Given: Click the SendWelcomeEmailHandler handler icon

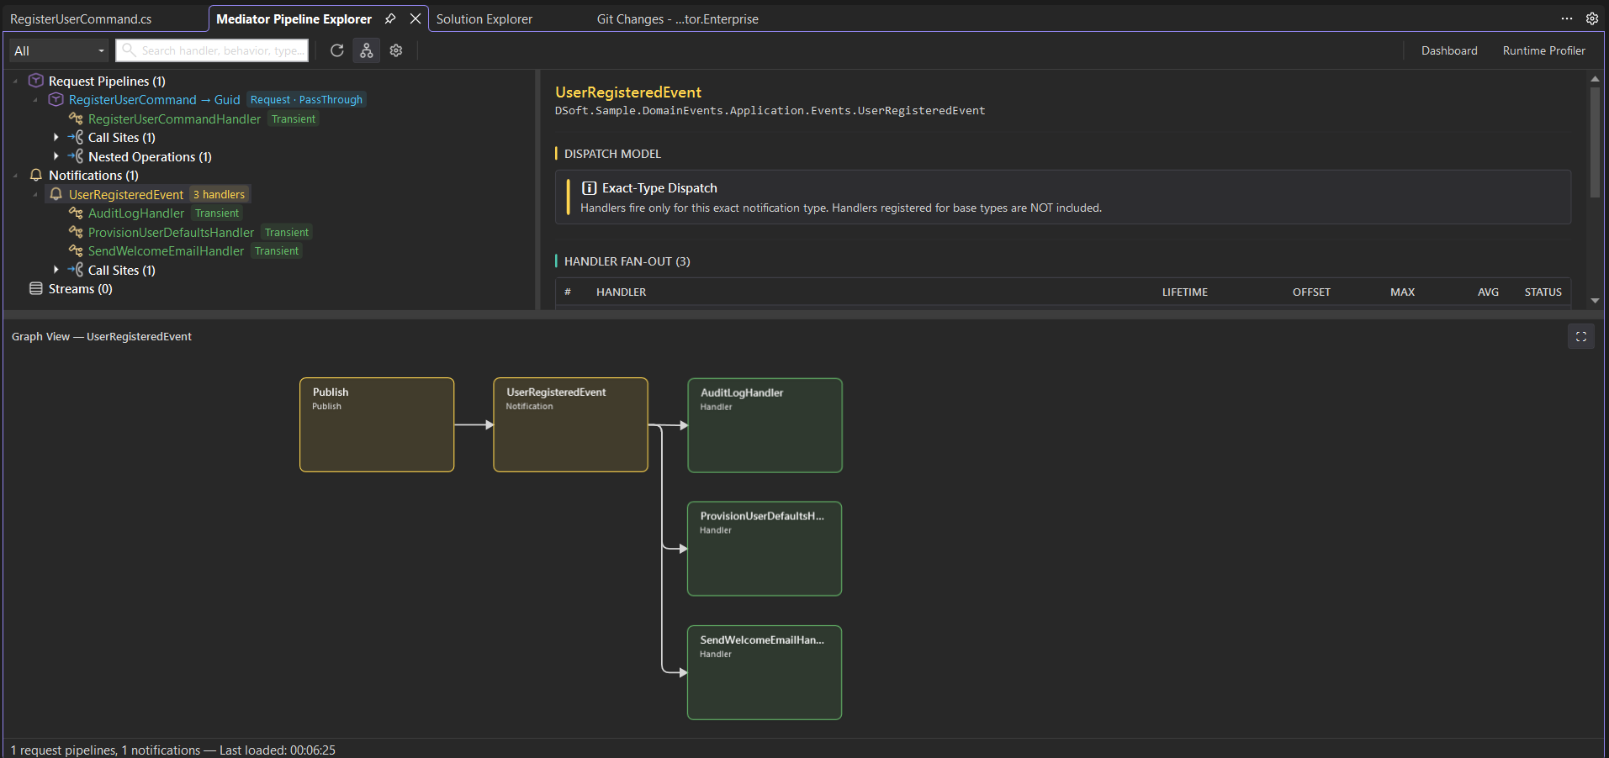Looking at the screenshot, I should pyautogui.click(x=76, y=250).
